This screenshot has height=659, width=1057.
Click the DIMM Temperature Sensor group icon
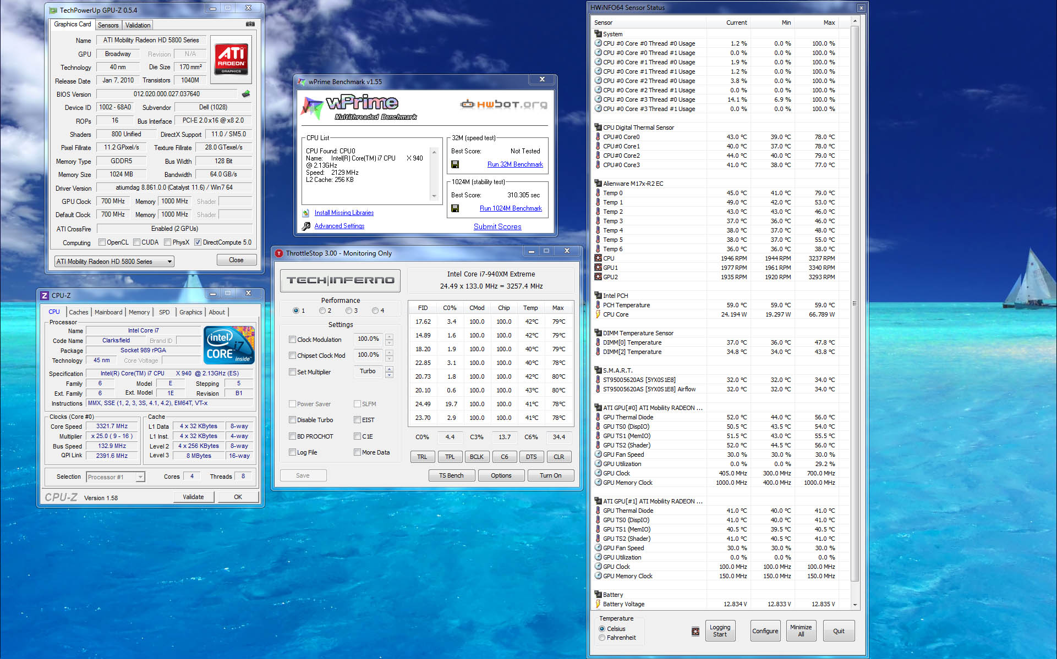click(598, 333)
